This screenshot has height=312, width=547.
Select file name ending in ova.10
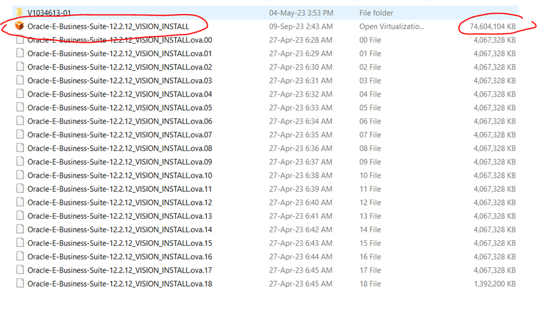coord(119,176)
